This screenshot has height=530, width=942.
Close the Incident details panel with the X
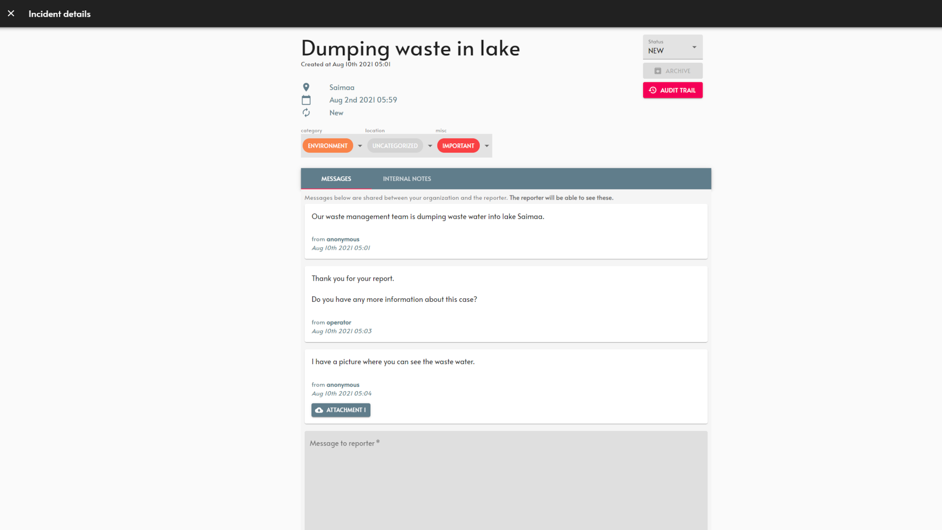(11, 13)
